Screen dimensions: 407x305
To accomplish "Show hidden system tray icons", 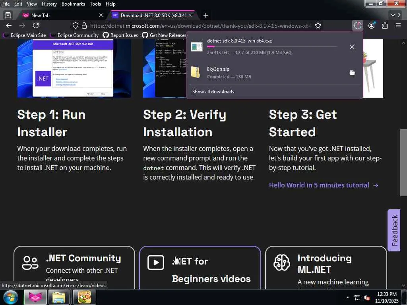I will (x=347, y=297).
